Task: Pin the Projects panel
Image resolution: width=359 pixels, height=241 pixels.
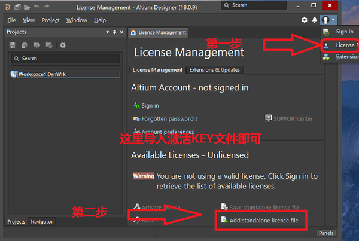Action: (114, 32)
